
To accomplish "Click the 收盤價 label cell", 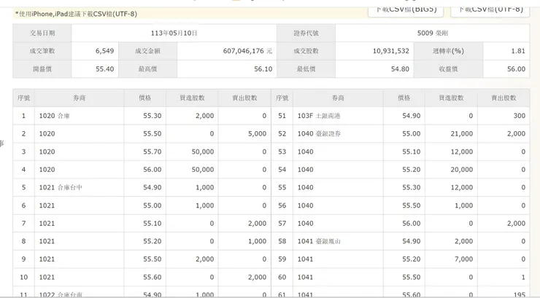I will 448,68.
